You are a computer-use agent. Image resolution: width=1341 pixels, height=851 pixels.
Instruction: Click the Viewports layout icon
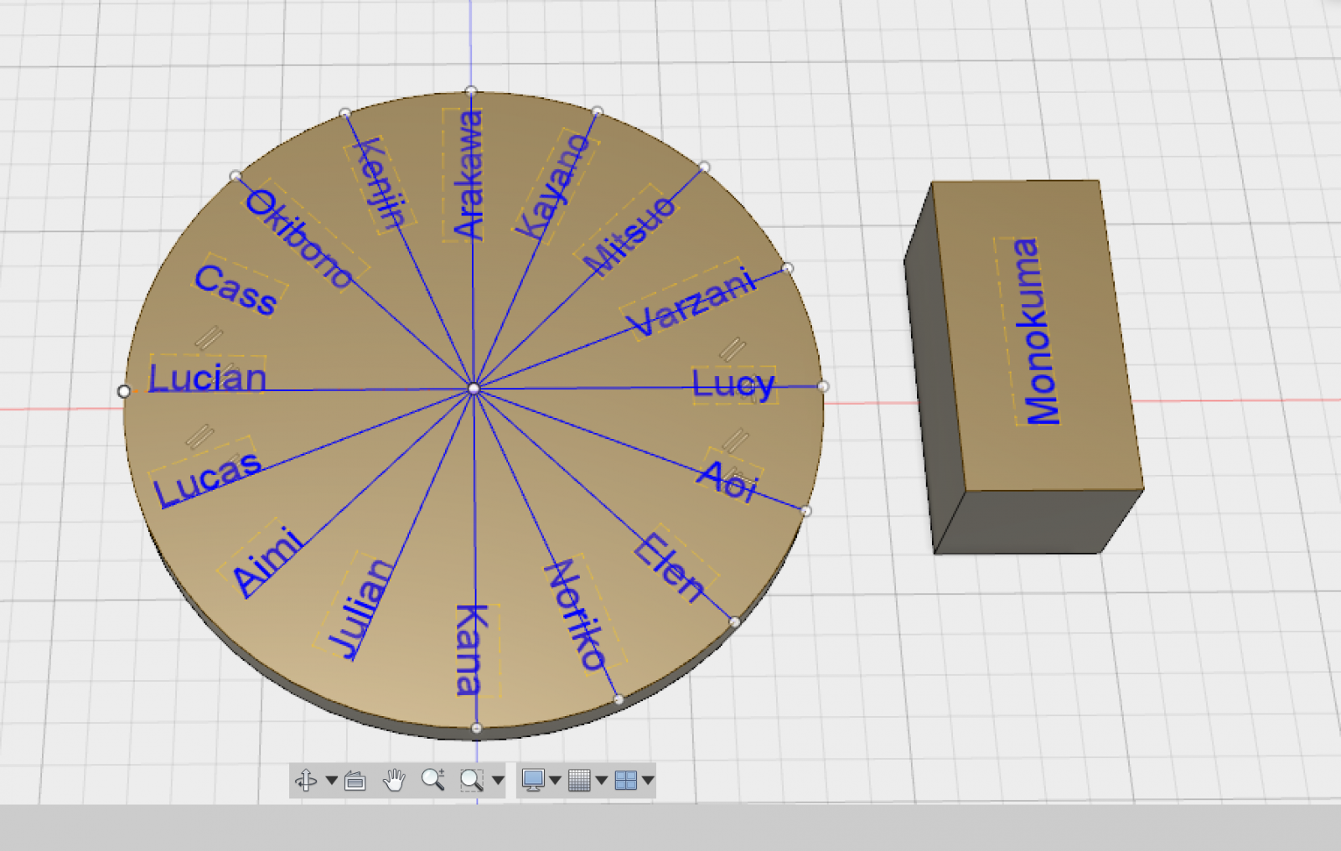coord(626,781)
